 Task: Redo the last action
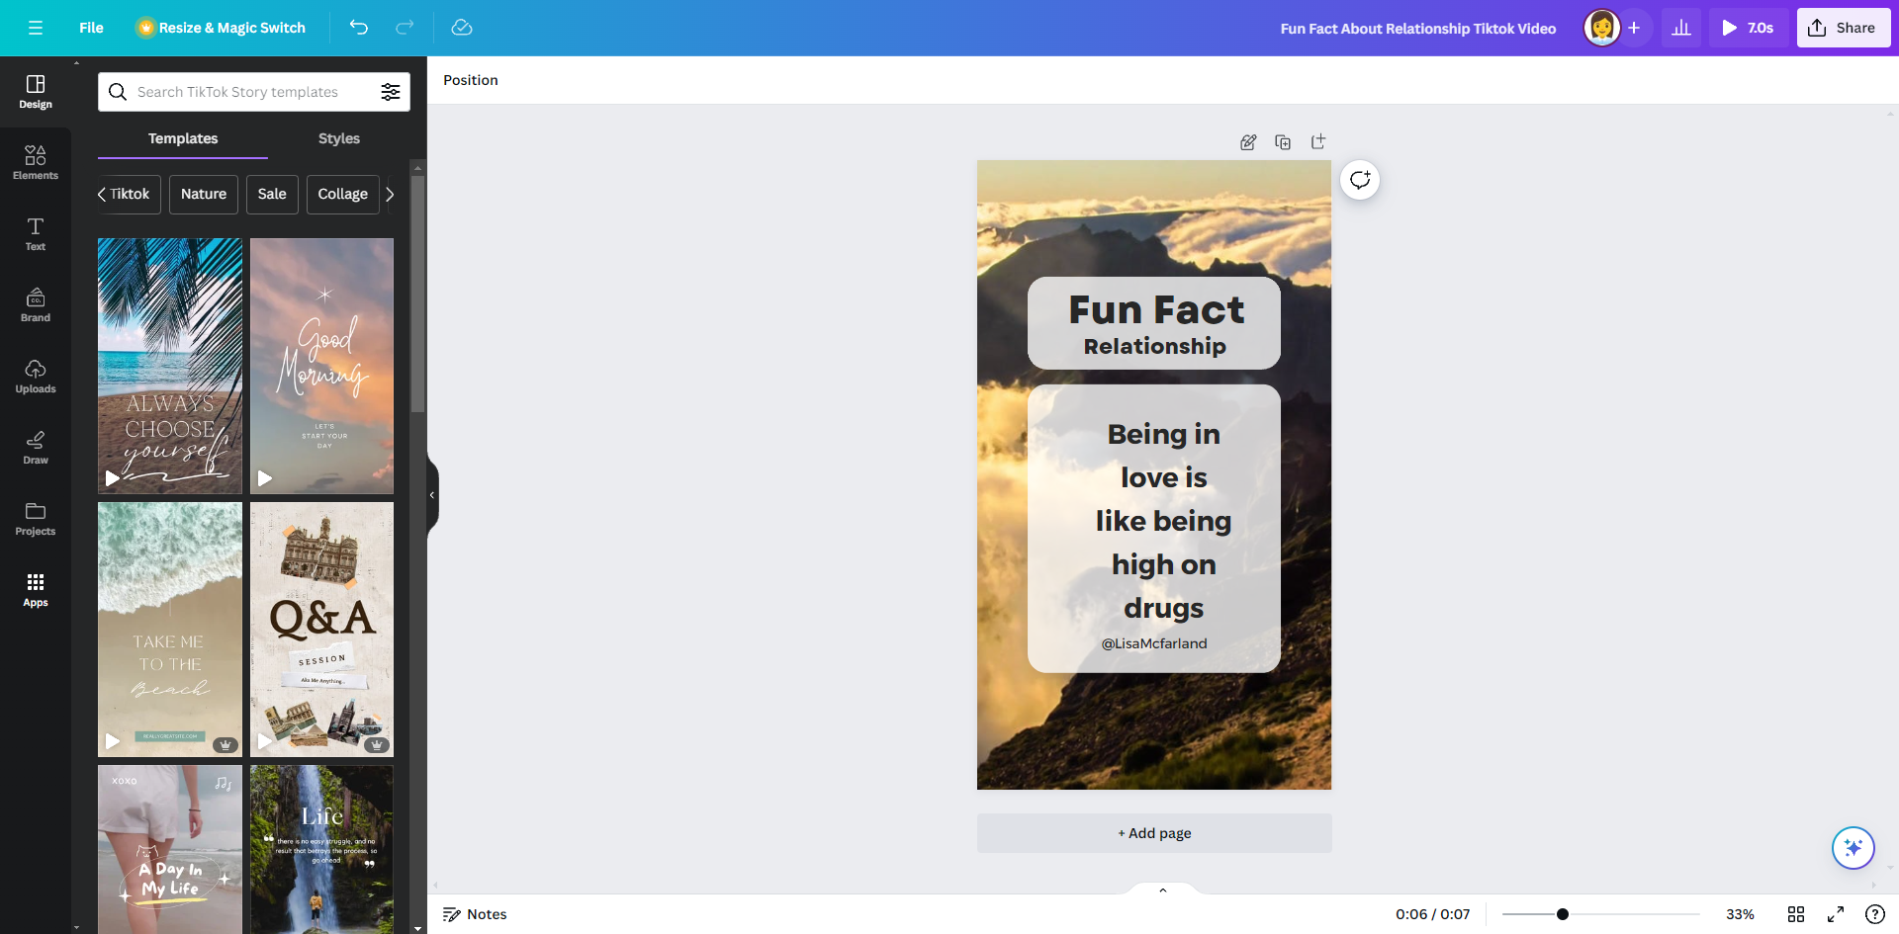tap(405, 28)
